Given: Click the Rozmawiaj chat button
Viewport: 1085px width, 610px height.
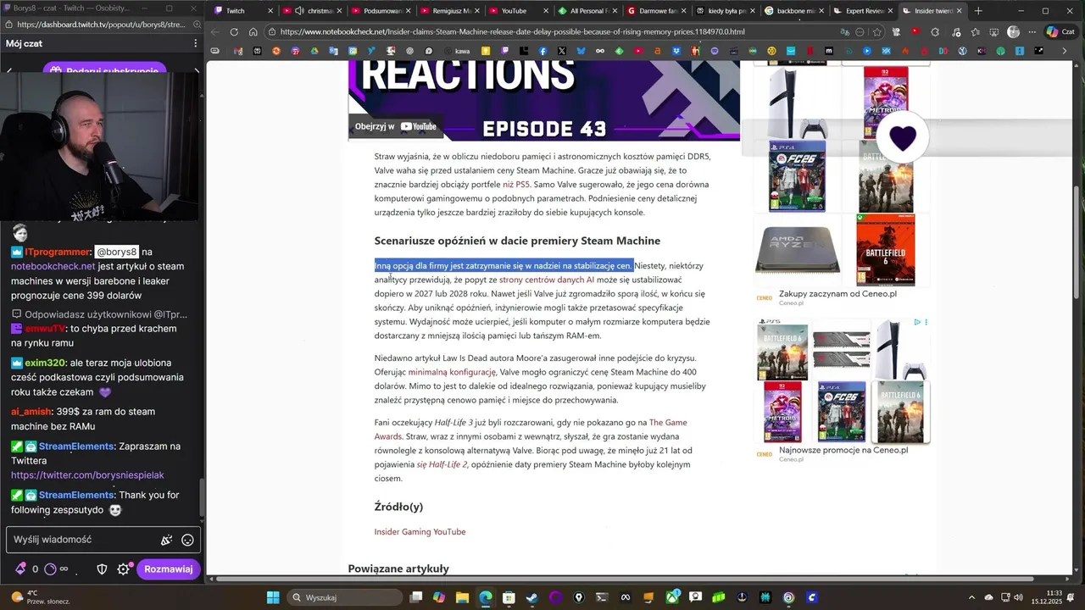Looking at the screenshot, I should (168, 569).
